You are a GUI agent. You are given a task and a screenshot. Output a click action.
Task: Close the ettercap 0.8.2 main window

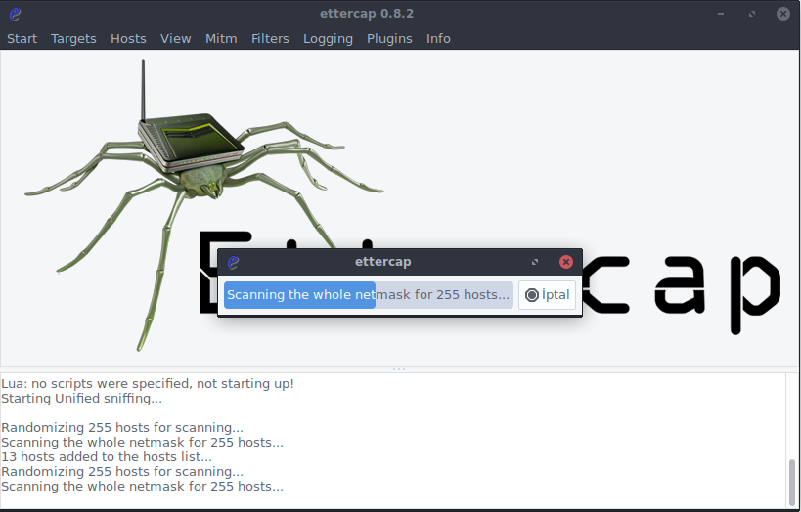(x=783, y=14)
